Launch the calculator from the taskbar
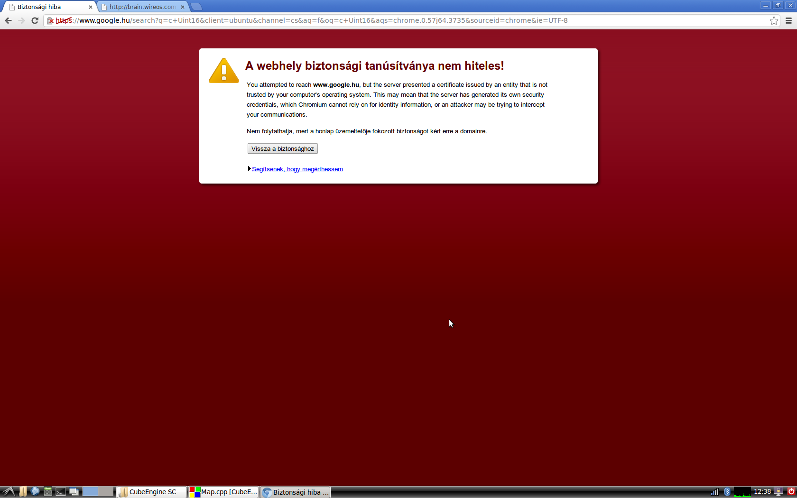This screenshot has height=498, width=797. coord(48,492)
